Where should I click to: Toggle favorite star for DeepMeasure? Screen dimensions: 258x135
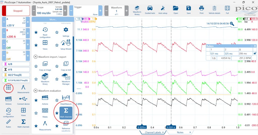[x=57, y=100]
